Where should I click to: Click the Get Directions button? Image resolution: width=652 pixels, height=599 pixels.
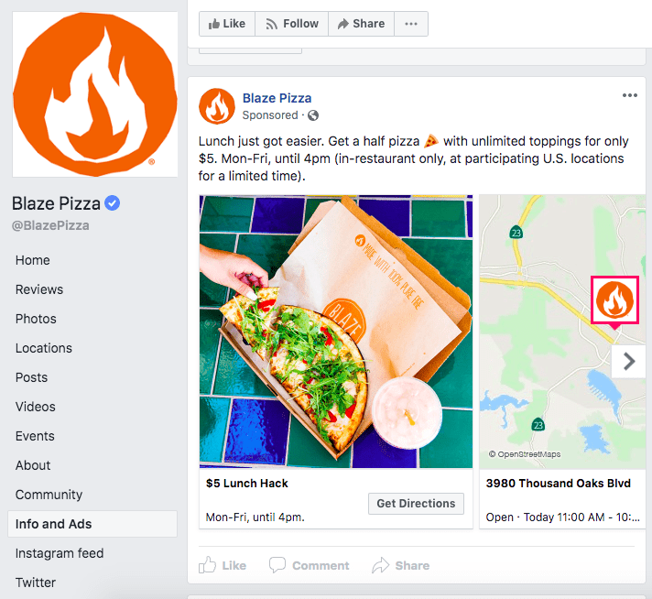pyautogui.click(x=416, y=504)
